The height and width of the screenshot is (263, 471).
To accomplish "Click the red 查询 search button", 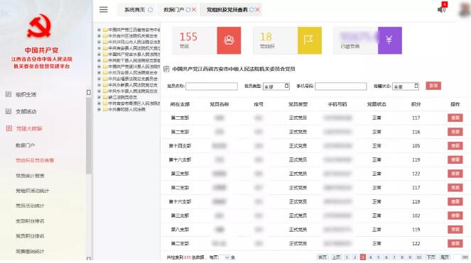I will 433,86.
